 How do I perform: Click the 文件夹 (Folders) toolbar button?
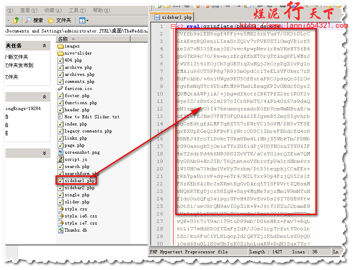click(60, 20)
